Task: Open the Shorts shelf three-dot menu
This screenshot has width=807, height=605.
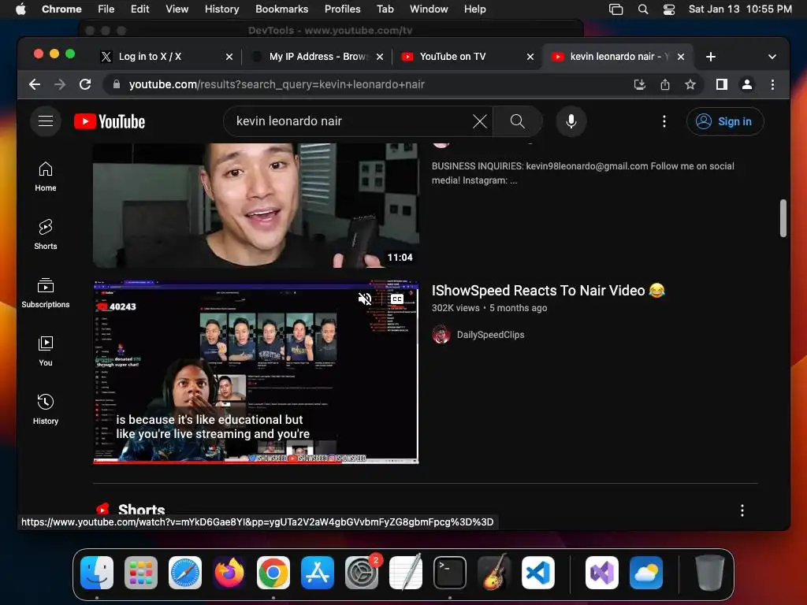Action: (x=742, y=510)
